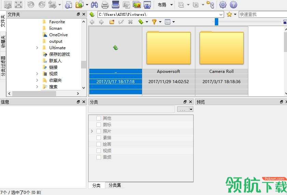
Task: Check the 绘画 category checkbox
Action: click(x=99, y=144)
